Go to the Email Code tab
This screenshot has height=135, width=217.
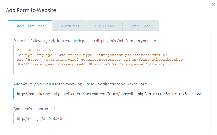click(x=141, y=26)
